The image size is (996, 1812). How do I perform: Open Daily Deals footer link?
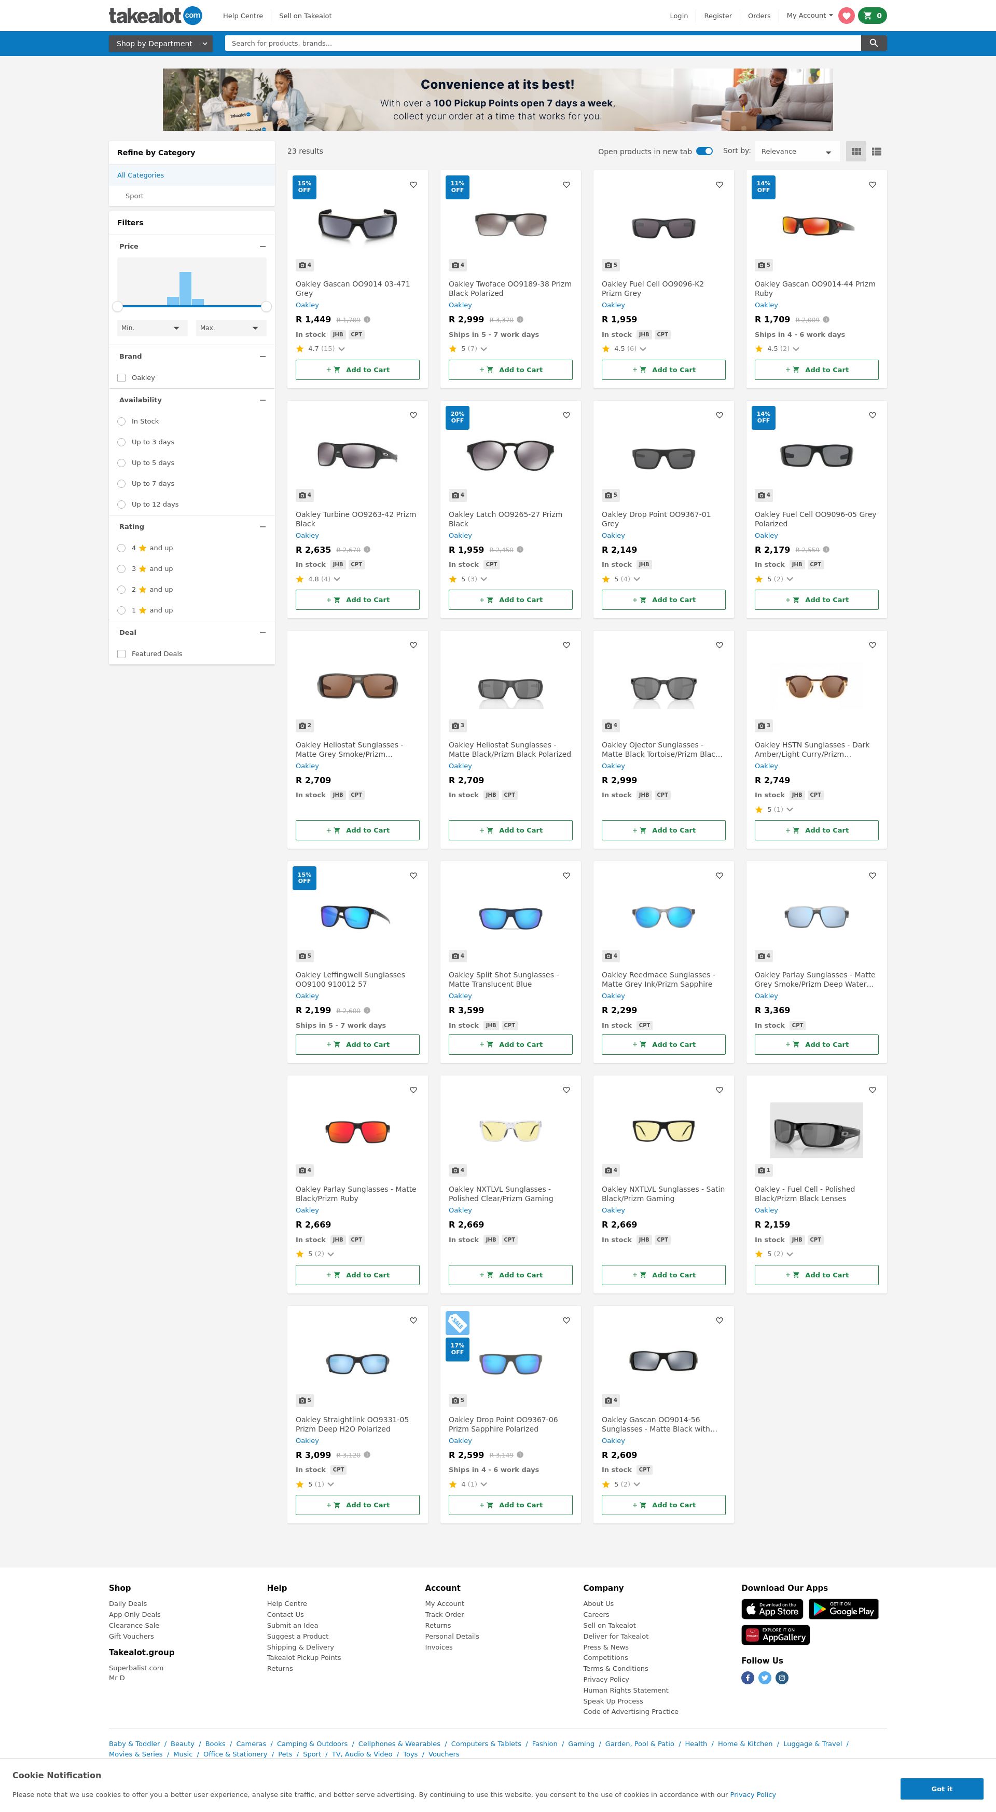coord(128,1604)
